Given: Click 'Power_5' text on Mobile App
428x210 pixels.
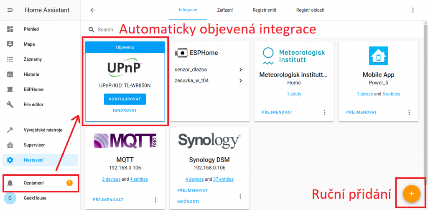Looking at the screenshot, I should 378,83.
